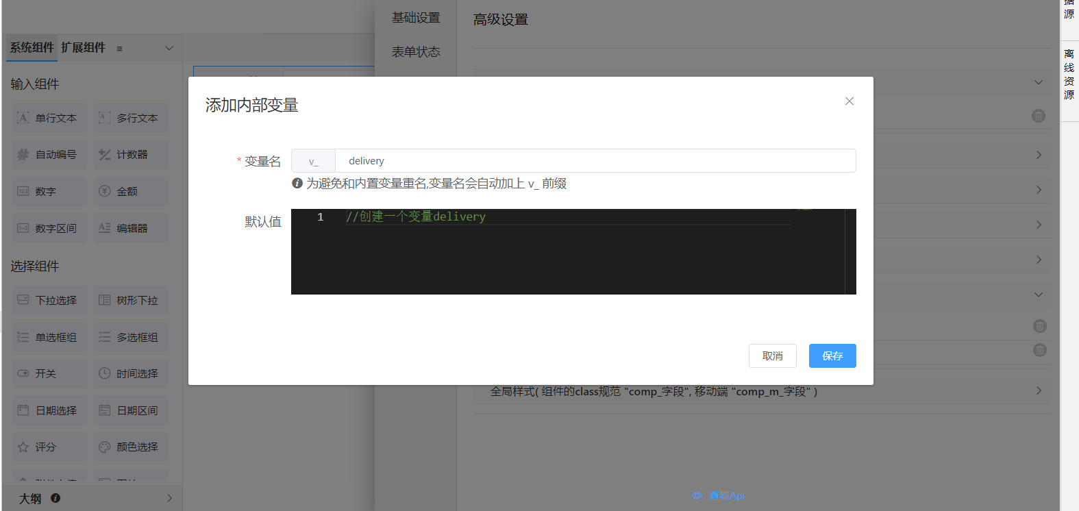Open the 表单状态 menu item

(x=416, y=52)
